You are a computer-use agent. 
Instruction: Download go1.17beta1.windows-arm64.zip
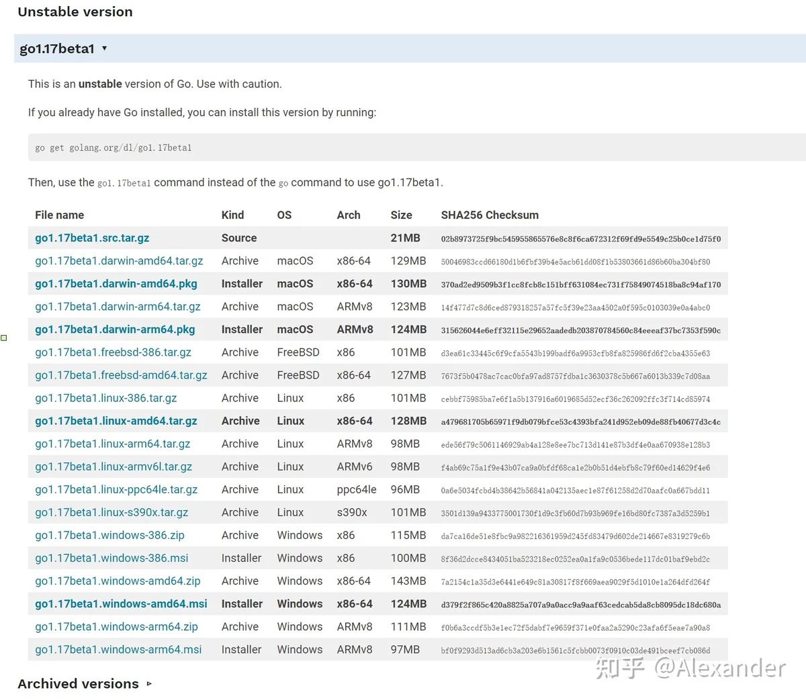(x=116, y=627)
